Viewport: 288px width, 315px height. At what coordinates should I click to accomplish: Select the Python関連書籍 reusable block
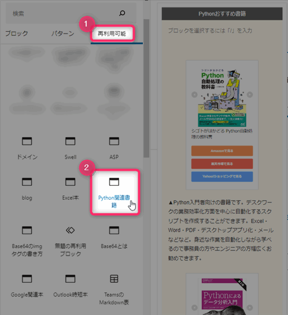click(115, 193)
